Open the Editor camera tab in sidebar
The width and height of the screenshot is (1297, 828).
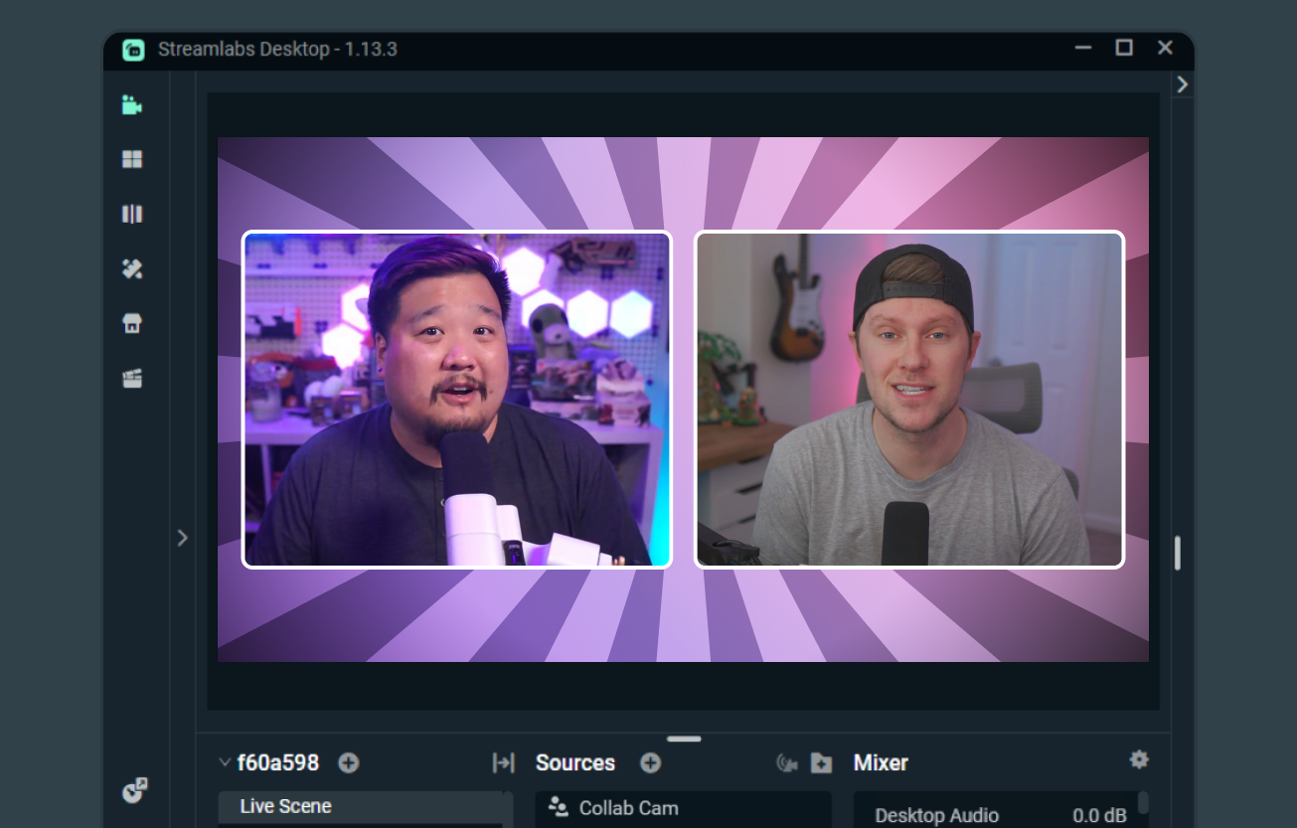pyautogui.click(x=132, y=104)
